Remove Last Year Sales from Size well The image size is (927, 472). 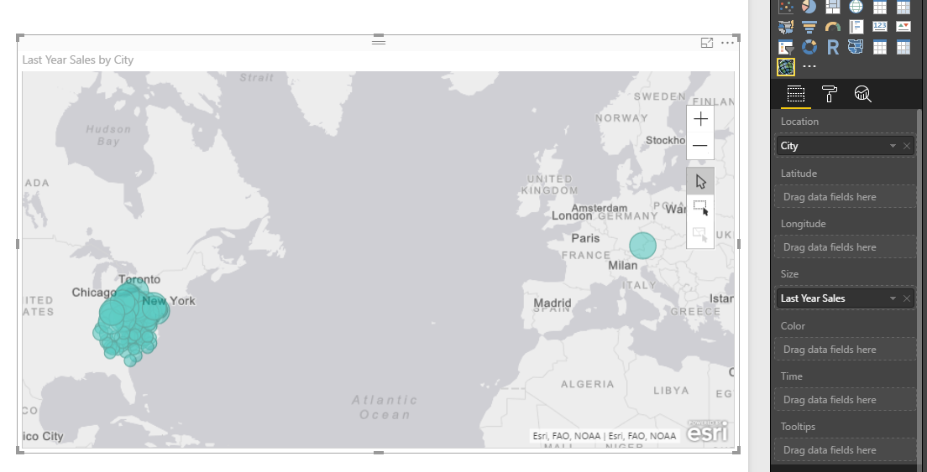tap(907, 298)
